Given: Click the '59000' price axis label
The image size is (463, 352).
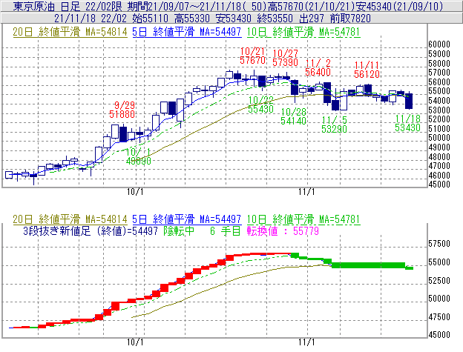Looking at the screenshot, I should 439,54.
